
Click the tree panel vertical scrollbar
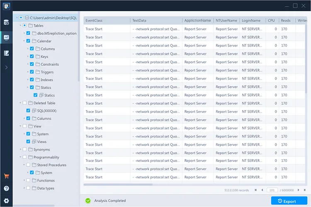tap(79, 46)
